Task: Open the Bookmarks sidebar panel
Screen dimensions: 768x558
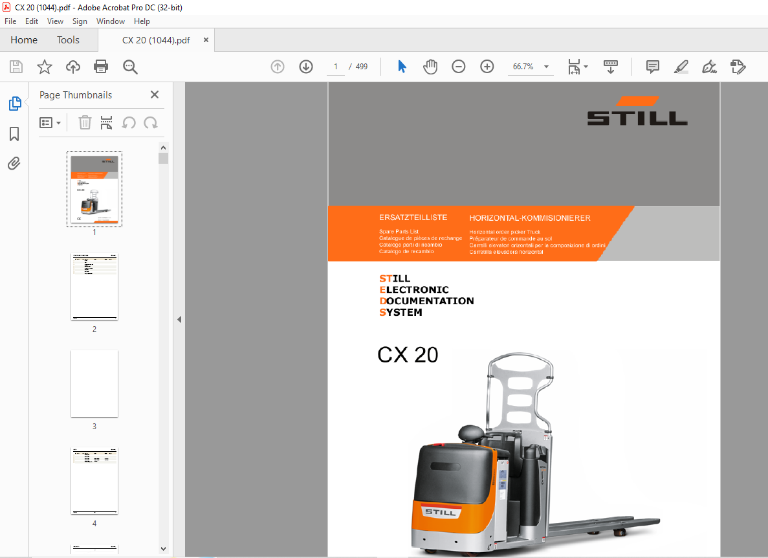Action: pyautogui.click(x=14, y=134)
